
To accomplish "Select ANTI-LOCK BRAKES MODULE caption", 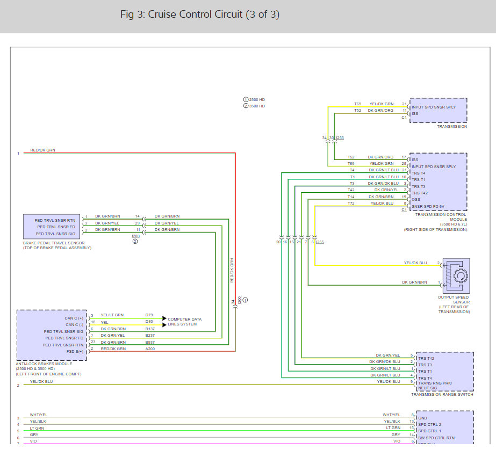I will 44,364.
